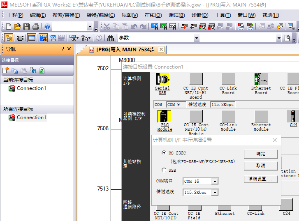This screenshot has height=221, width=299.
Task: Select the PLC Module interface icon
Action: click(164, 116)
